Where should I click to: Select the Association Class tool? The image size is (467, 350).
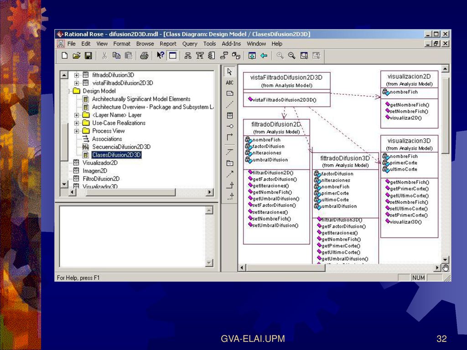click(229, 152)
